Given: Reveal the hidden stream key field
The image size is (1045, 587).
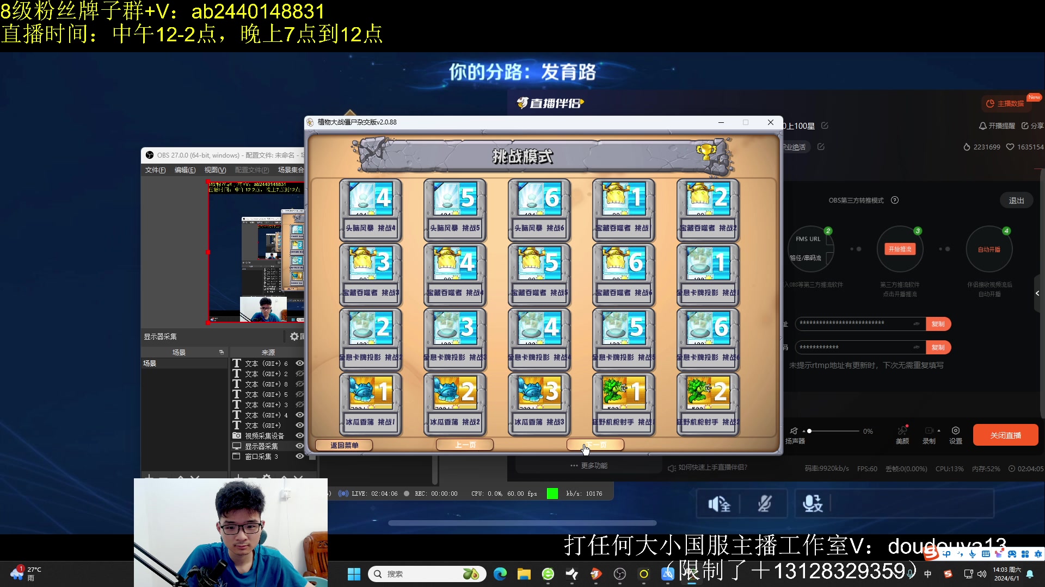Looking at the screenshot, I should click(x=917, y=347).
